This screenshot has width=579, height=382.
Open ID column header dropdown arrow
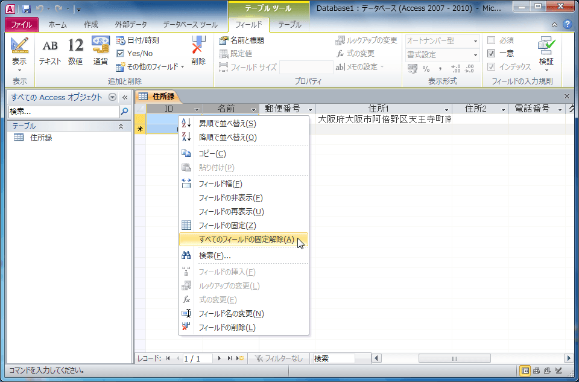tap(197, 109)
